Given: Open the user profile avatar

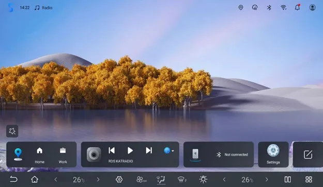Looking at the screenshot, I should 312,7.
